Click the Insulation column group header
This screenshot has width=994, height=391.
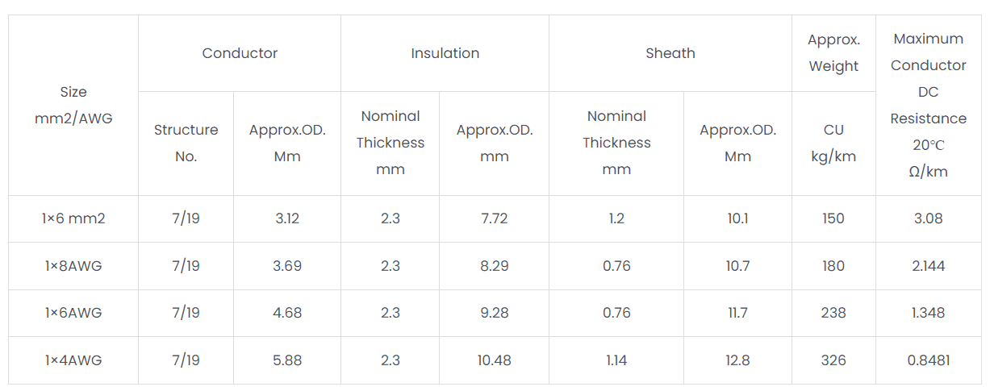[x=445, y=53]
